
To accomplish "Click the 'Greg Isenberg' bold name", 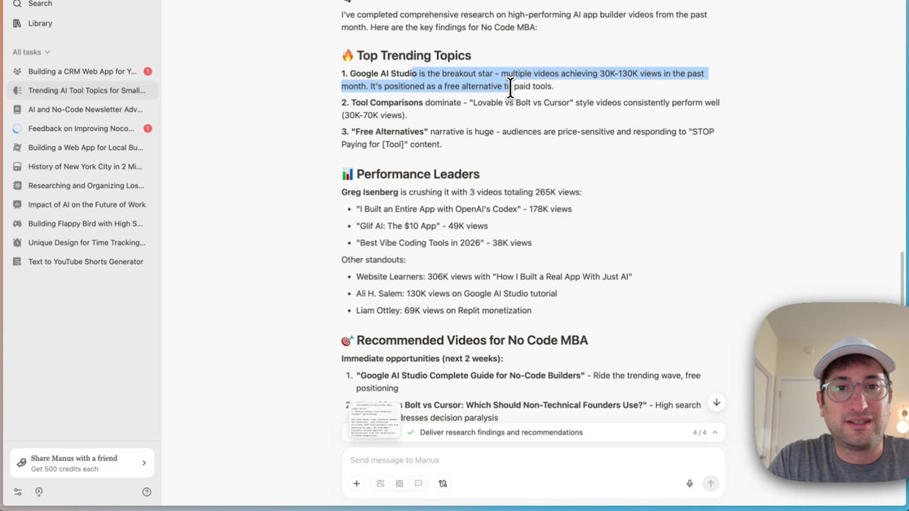I will pyautogui.click(x=370, y=192).
